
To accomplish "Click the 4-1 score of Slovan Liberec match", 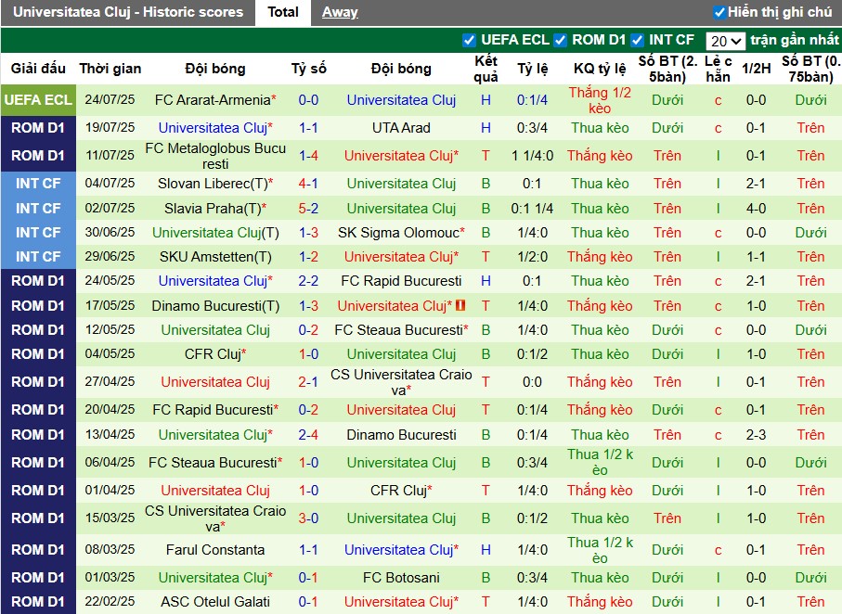I will tap(308, 184).
